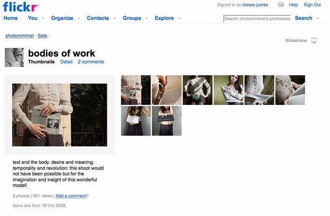Click the '8 photos' count text

(x=21, y=196)
